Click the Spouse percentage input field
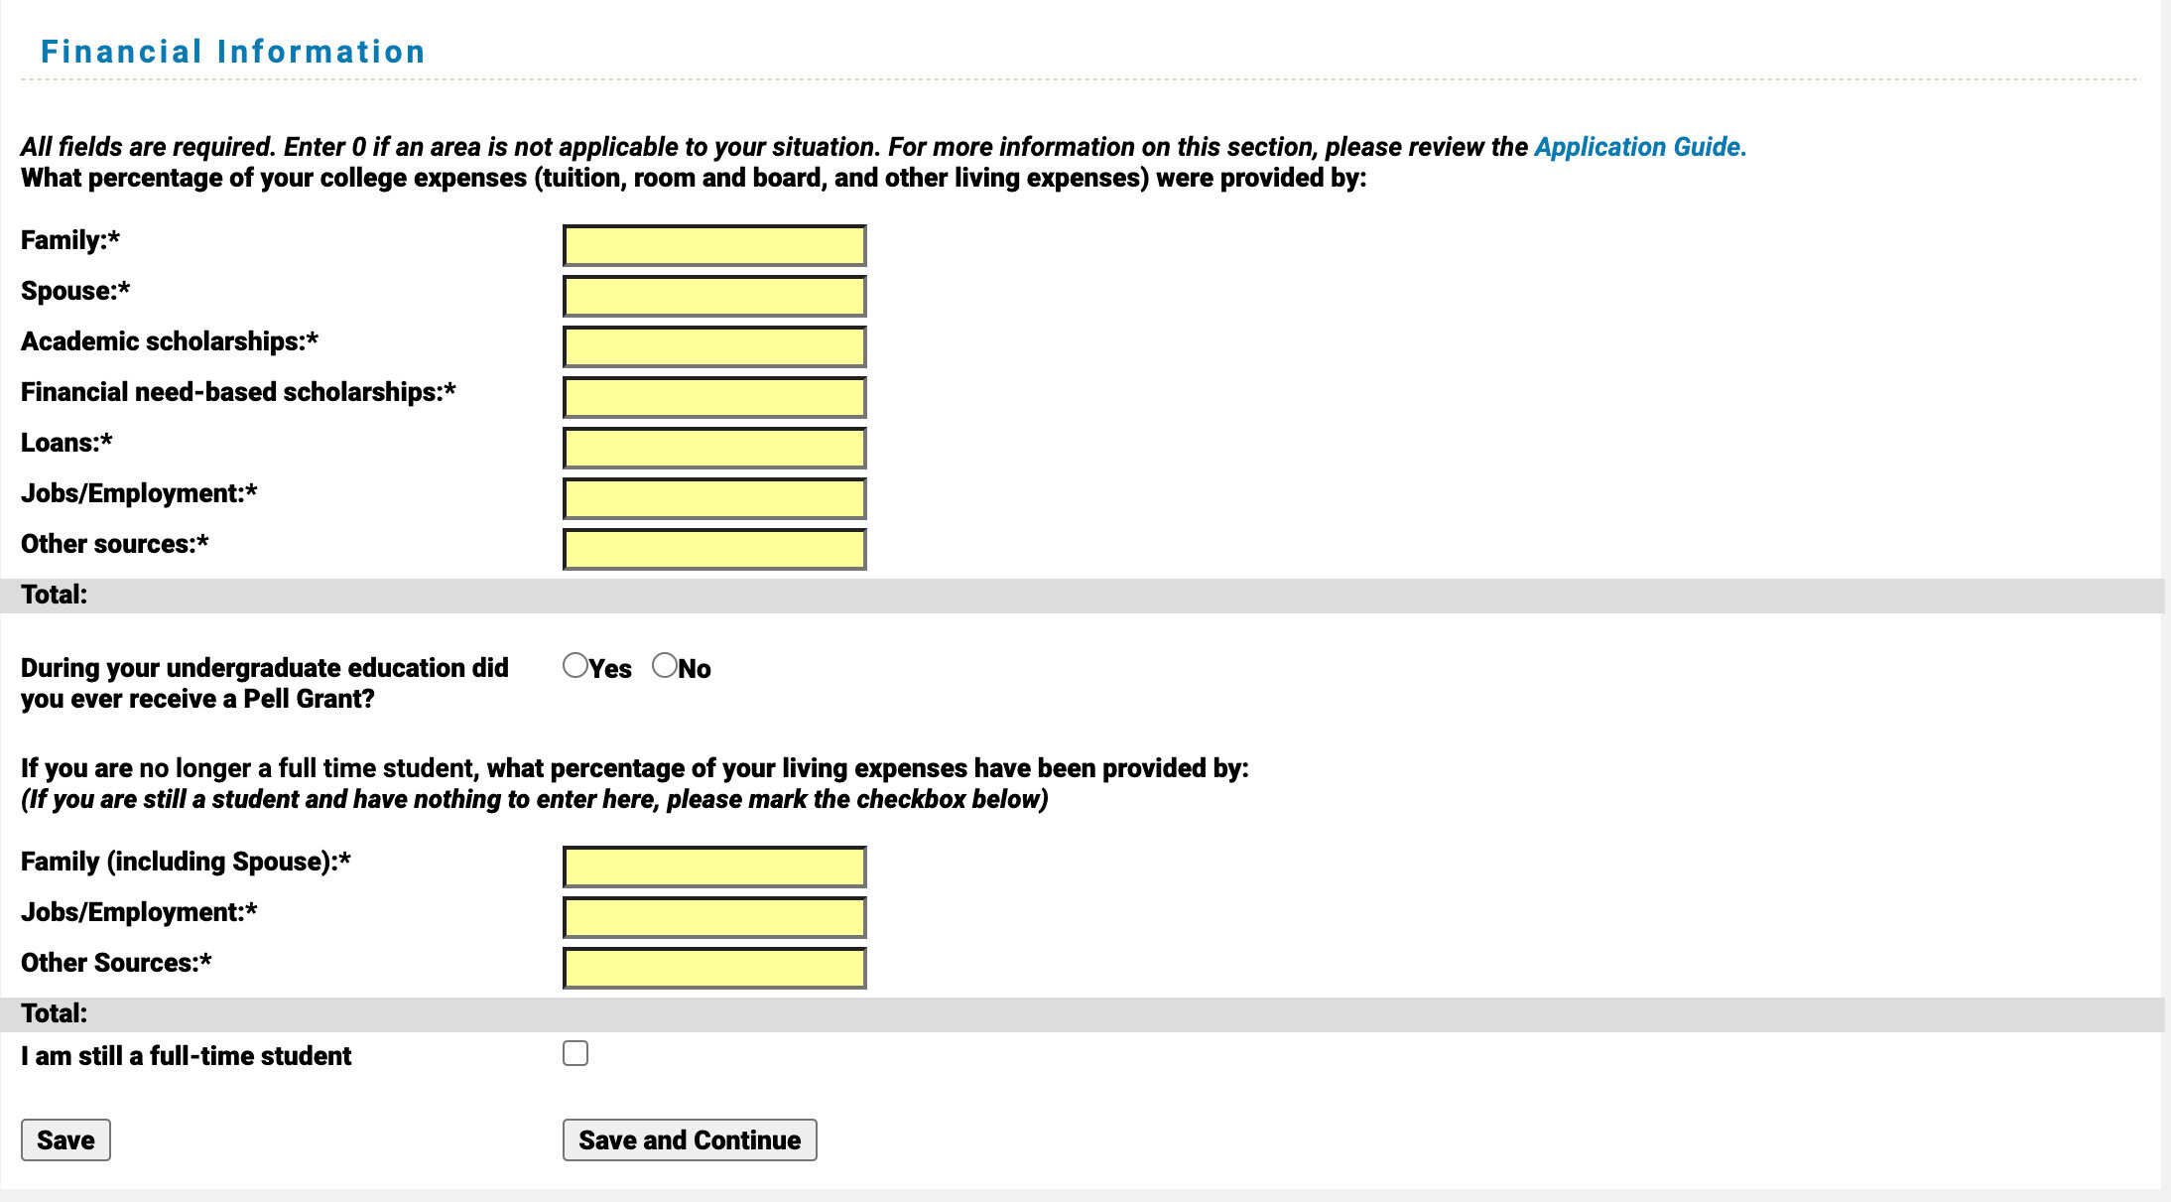The width and height of the screenshot is (2171, 1202). click(713, 295)
